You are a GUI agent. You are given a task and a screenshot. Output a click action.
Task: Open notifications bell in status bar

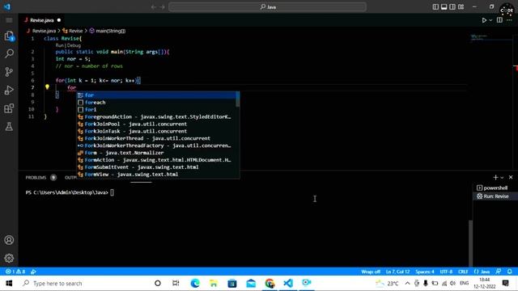tap(509, 272)
